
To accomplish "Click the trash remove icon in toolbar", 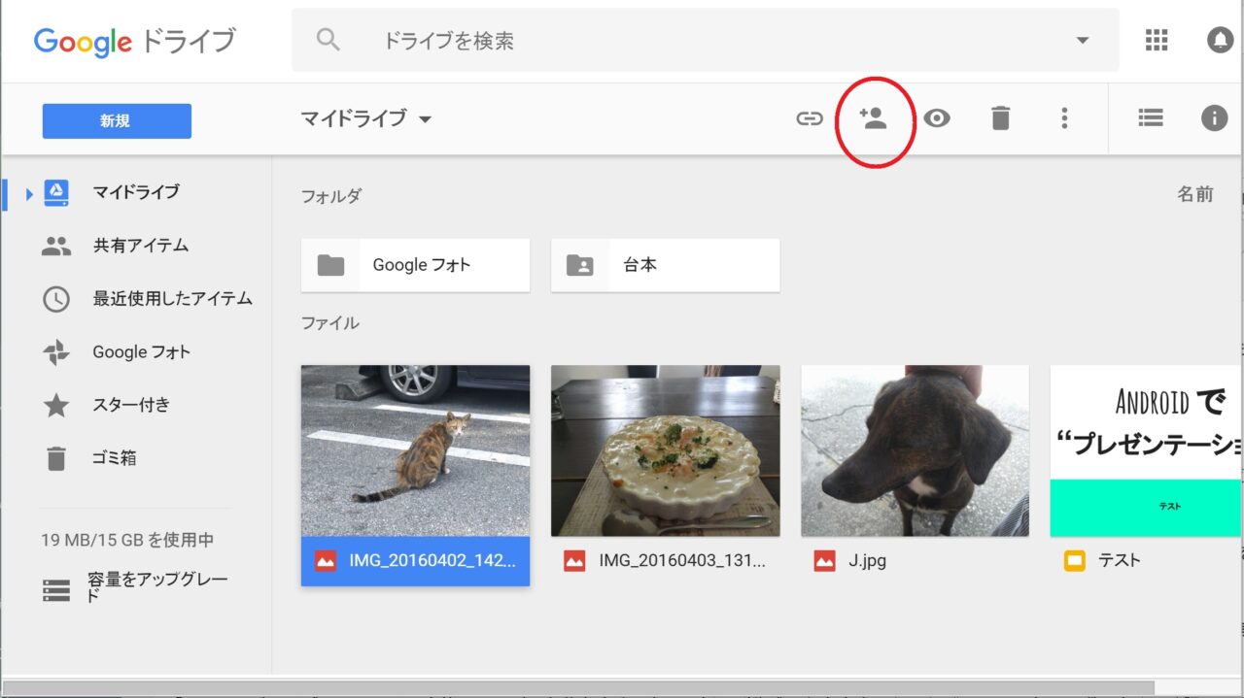I will coord(1000,118).
